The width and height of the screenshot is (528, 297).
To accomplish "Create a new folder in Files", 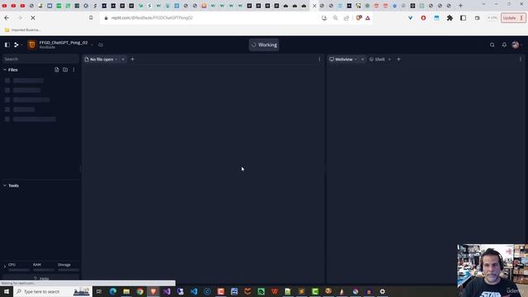I will (65, 69).
